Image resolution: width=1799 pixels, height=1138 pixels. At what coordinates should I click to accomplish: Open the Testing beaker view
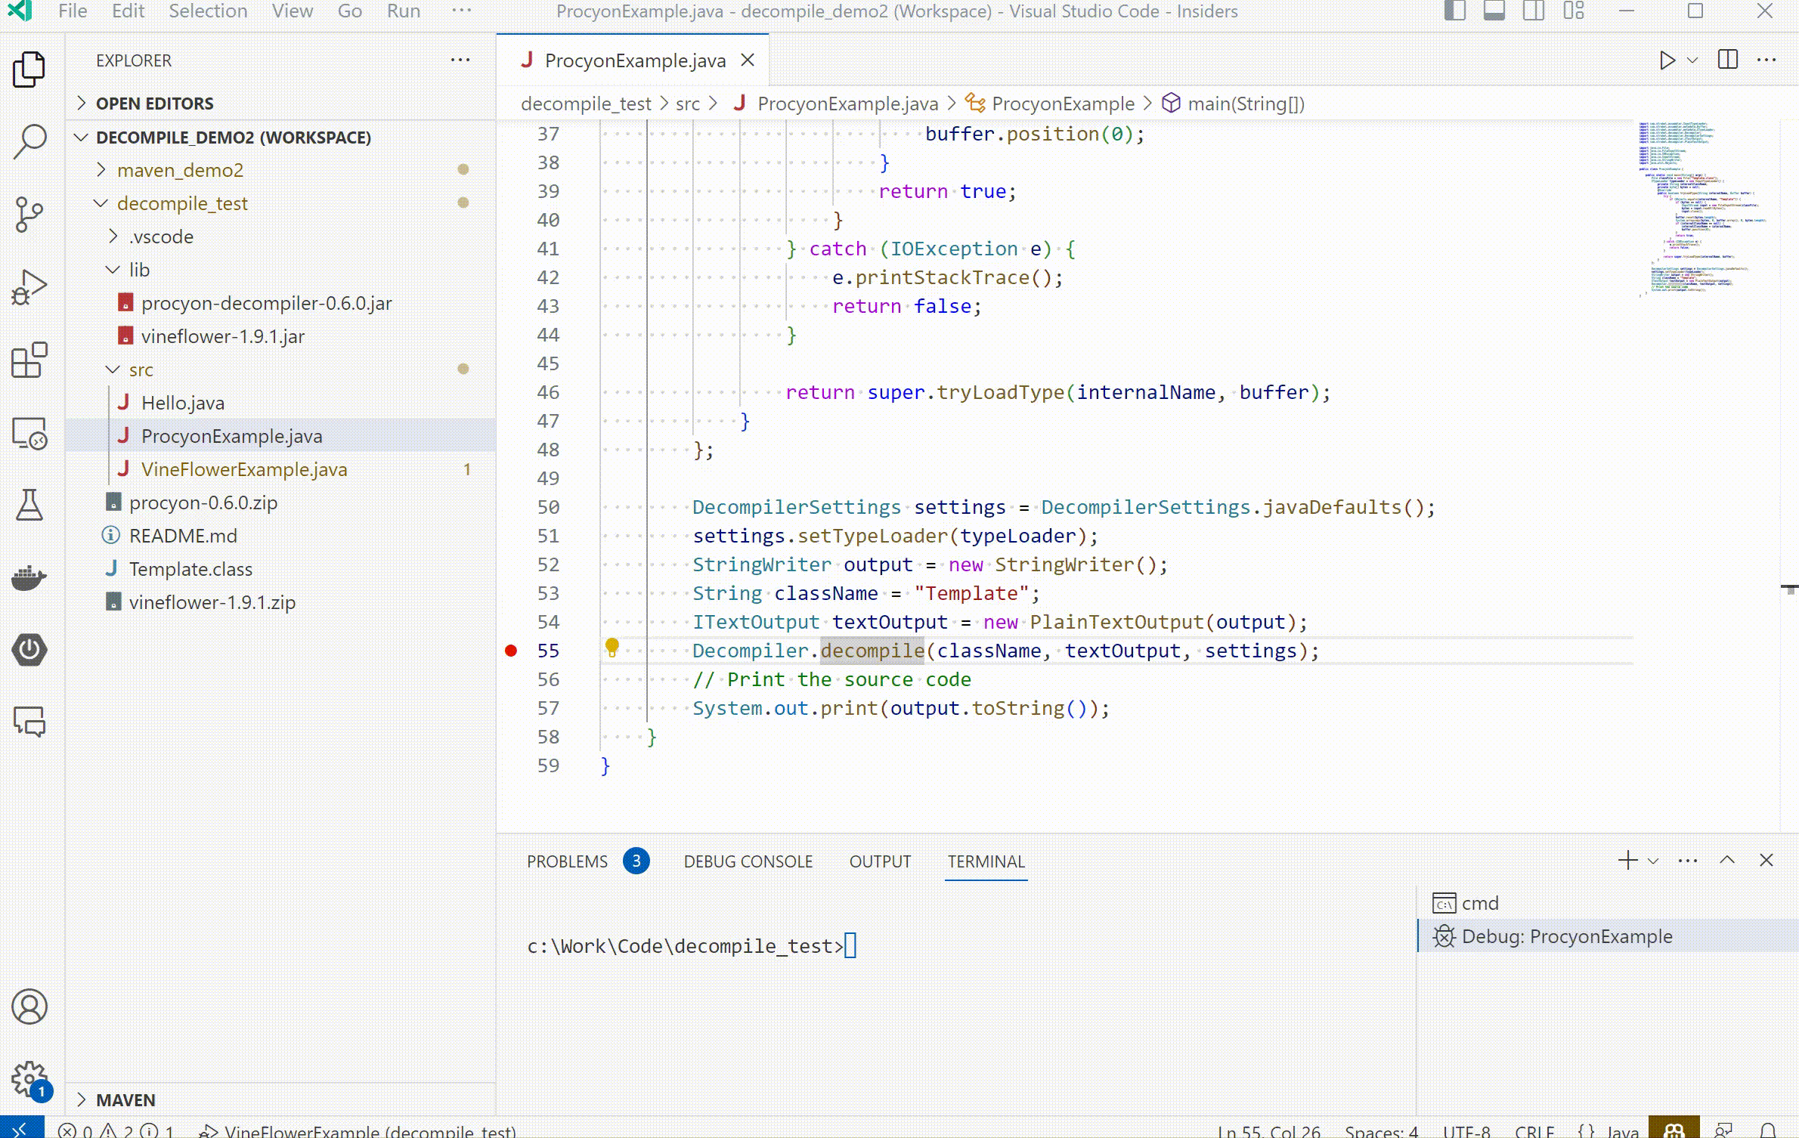[29, 505]
